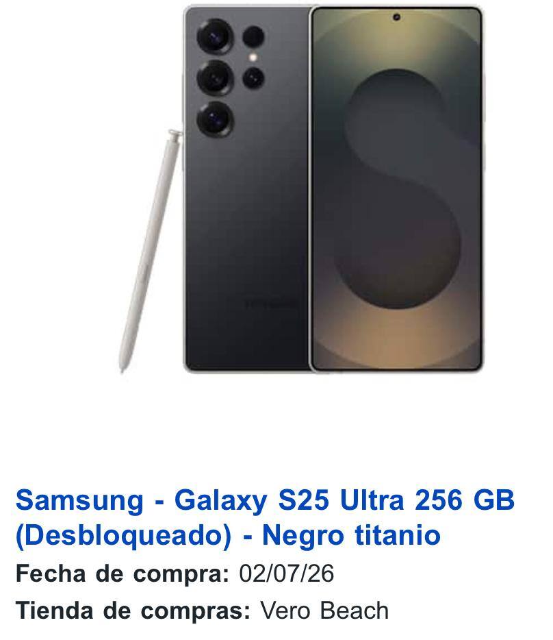Click the middle large rear camera lens
This screenshot has width=553, height=640.
(x=215, y=77)
